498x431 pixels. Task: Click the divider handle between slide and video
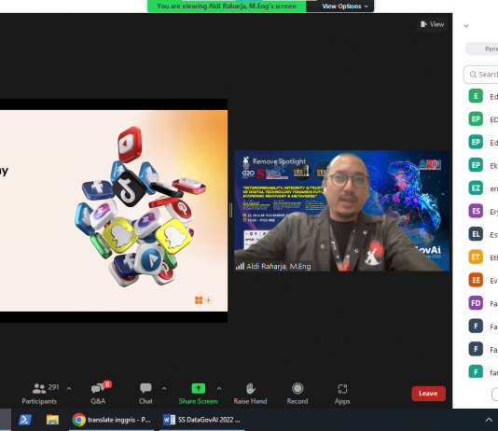(231, 211)
